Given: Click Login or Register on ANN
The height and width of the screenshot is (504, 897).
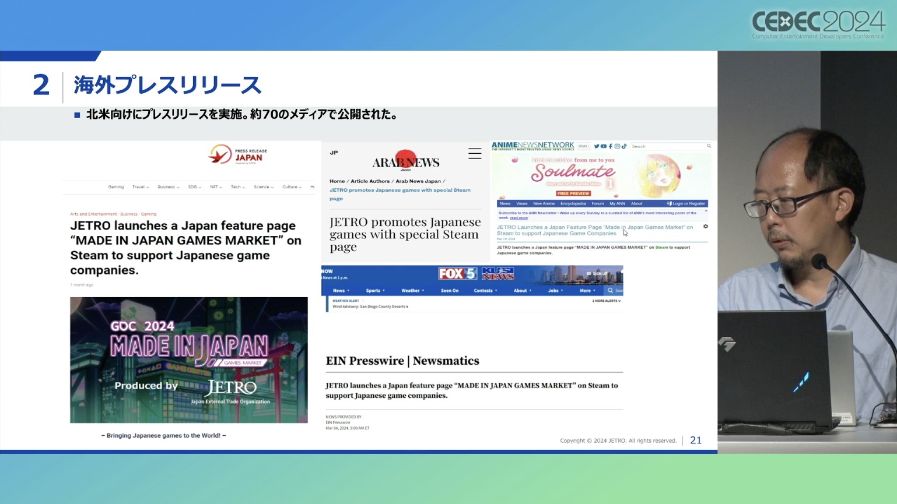Looking at the screenshot, I should (x=686, y=203).
